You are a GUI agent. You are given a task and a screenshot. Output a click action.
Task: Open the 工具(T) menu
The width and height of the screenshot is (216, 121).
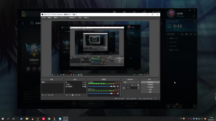tap(80, 17)
